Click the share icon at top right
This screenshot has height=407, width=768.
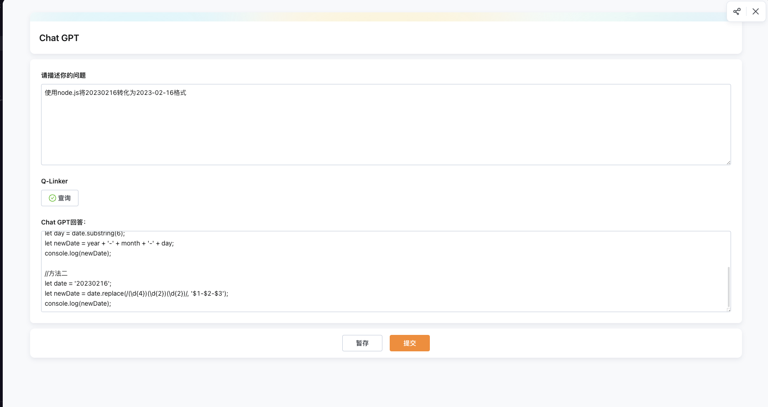737,11
